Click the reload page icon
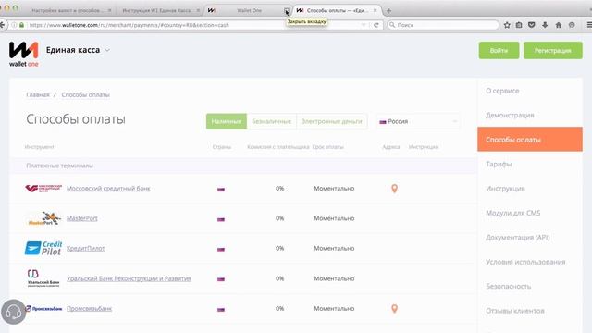Image resolution: width=592 pixels, height=333 pixels. [x=376, y=25]
